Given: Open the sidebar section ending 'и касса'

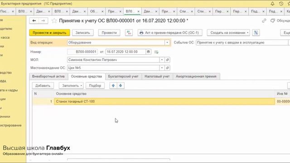Looking at the screenshot, I should (5, 38).
